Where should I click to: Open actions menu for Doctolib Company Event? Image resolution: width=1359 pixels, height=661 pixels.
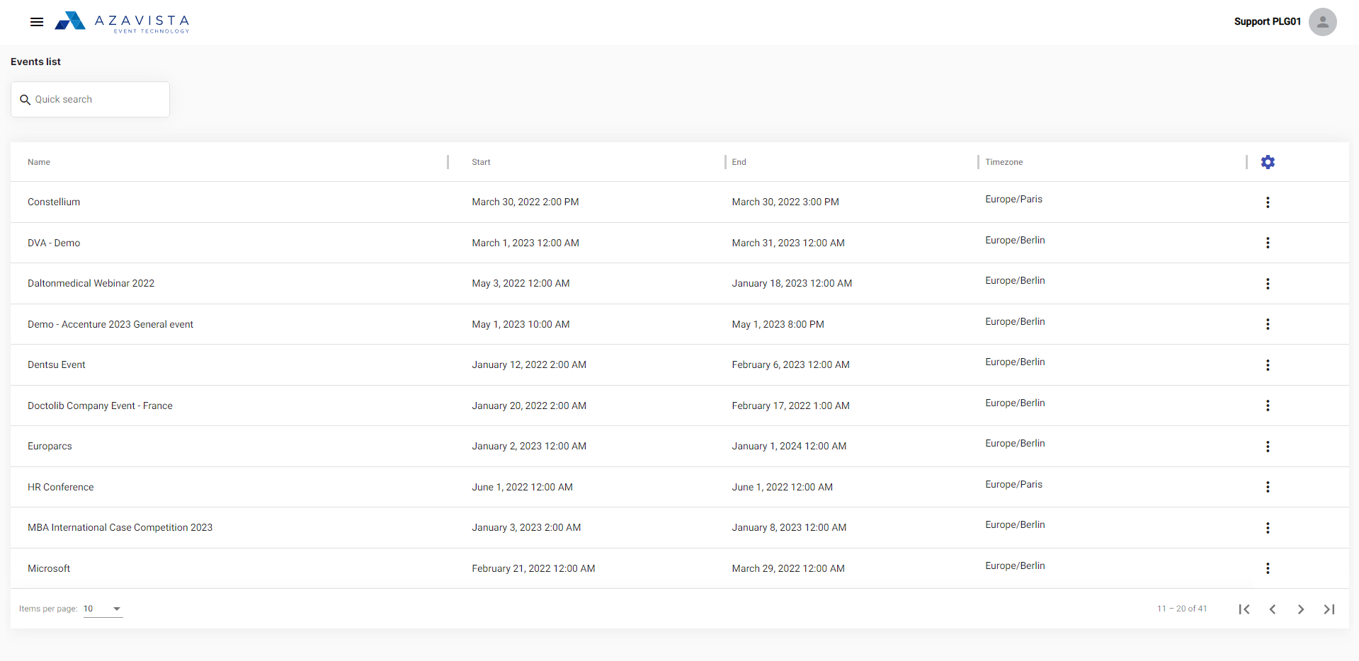click(1268, 406)
